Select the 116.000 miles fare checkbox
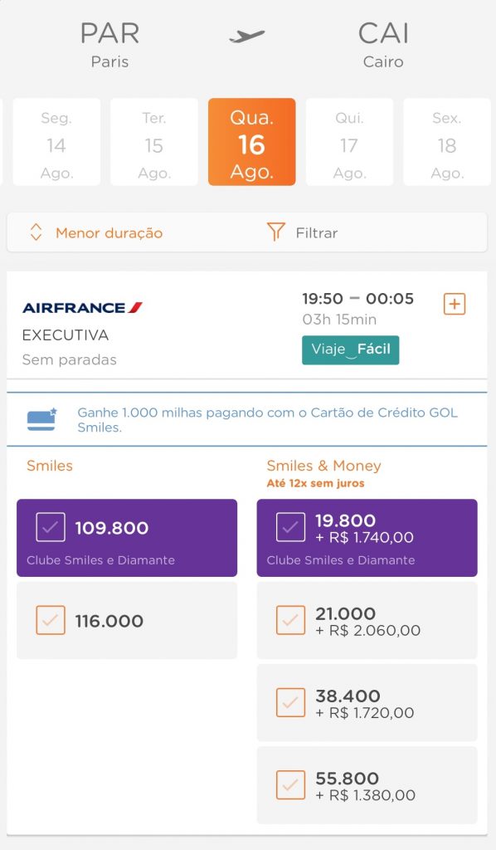Screen dimensions: 496x850 (x=50, y=619)
